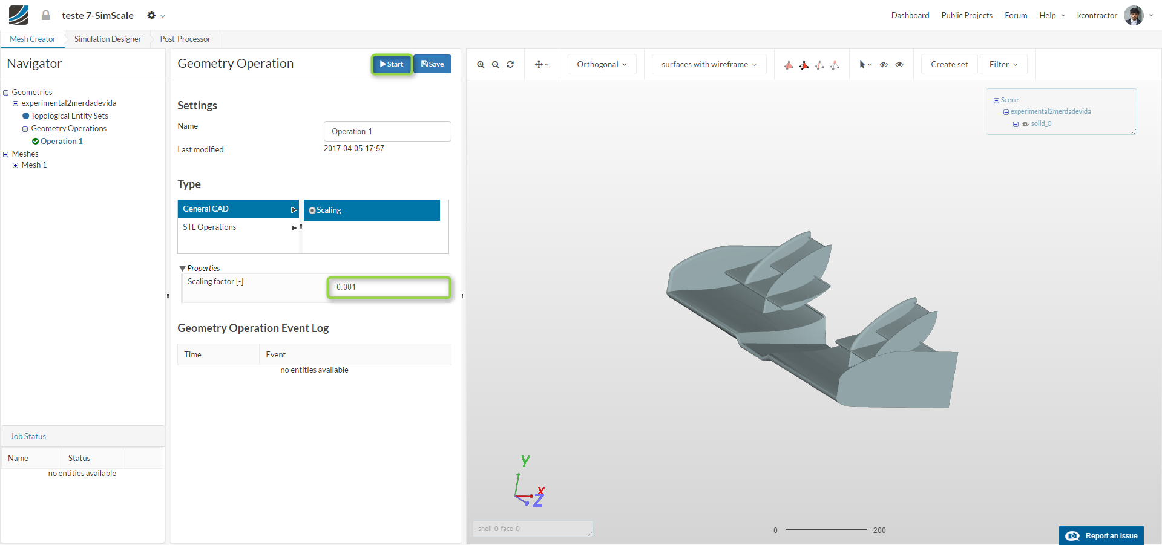Click the user avatar picture
Screen dimensions: 1162x545
1134,15
